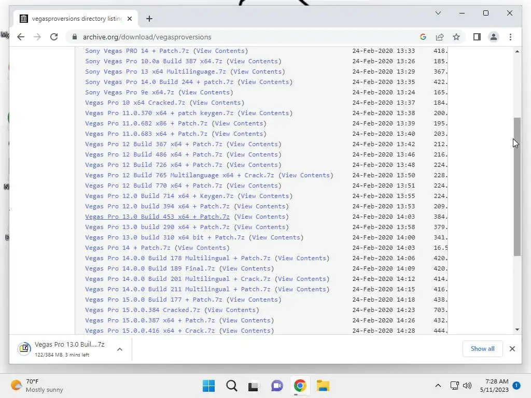Expand download item options chevron
Viewport: 531px width, 398px height.
[x=120, y=349]
